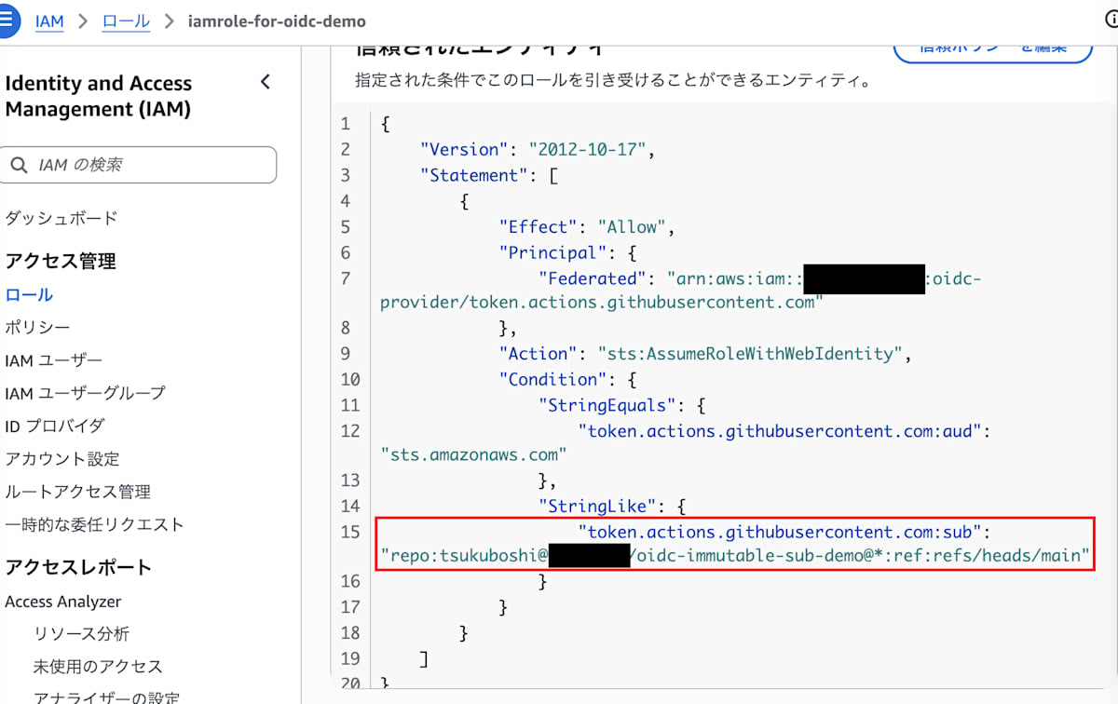The height and width of the screenshot is (704, 1118).
Task: Click the Identity and Access Management title
Action: click(x=99, y=96)
